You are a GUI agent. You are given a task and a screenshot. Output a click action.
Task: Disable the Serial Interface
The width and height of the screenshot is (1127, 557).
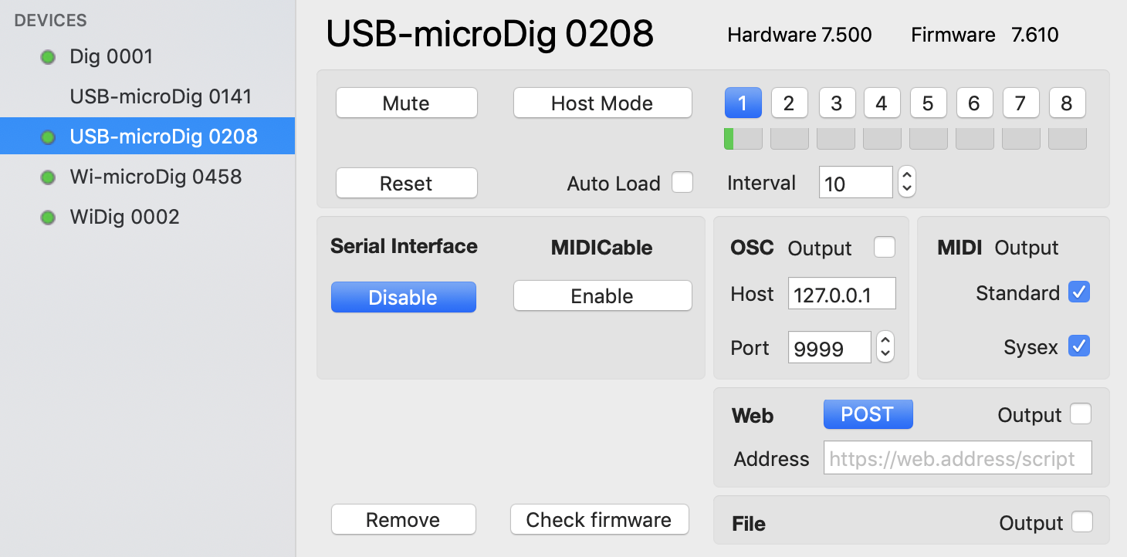tap(404, 297)
